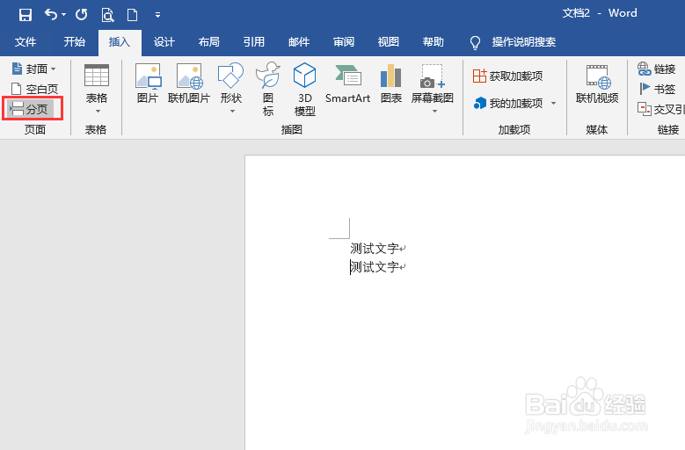Select the 插入 ribbon tab
685x450 pixels.
(x=120, y=42)
